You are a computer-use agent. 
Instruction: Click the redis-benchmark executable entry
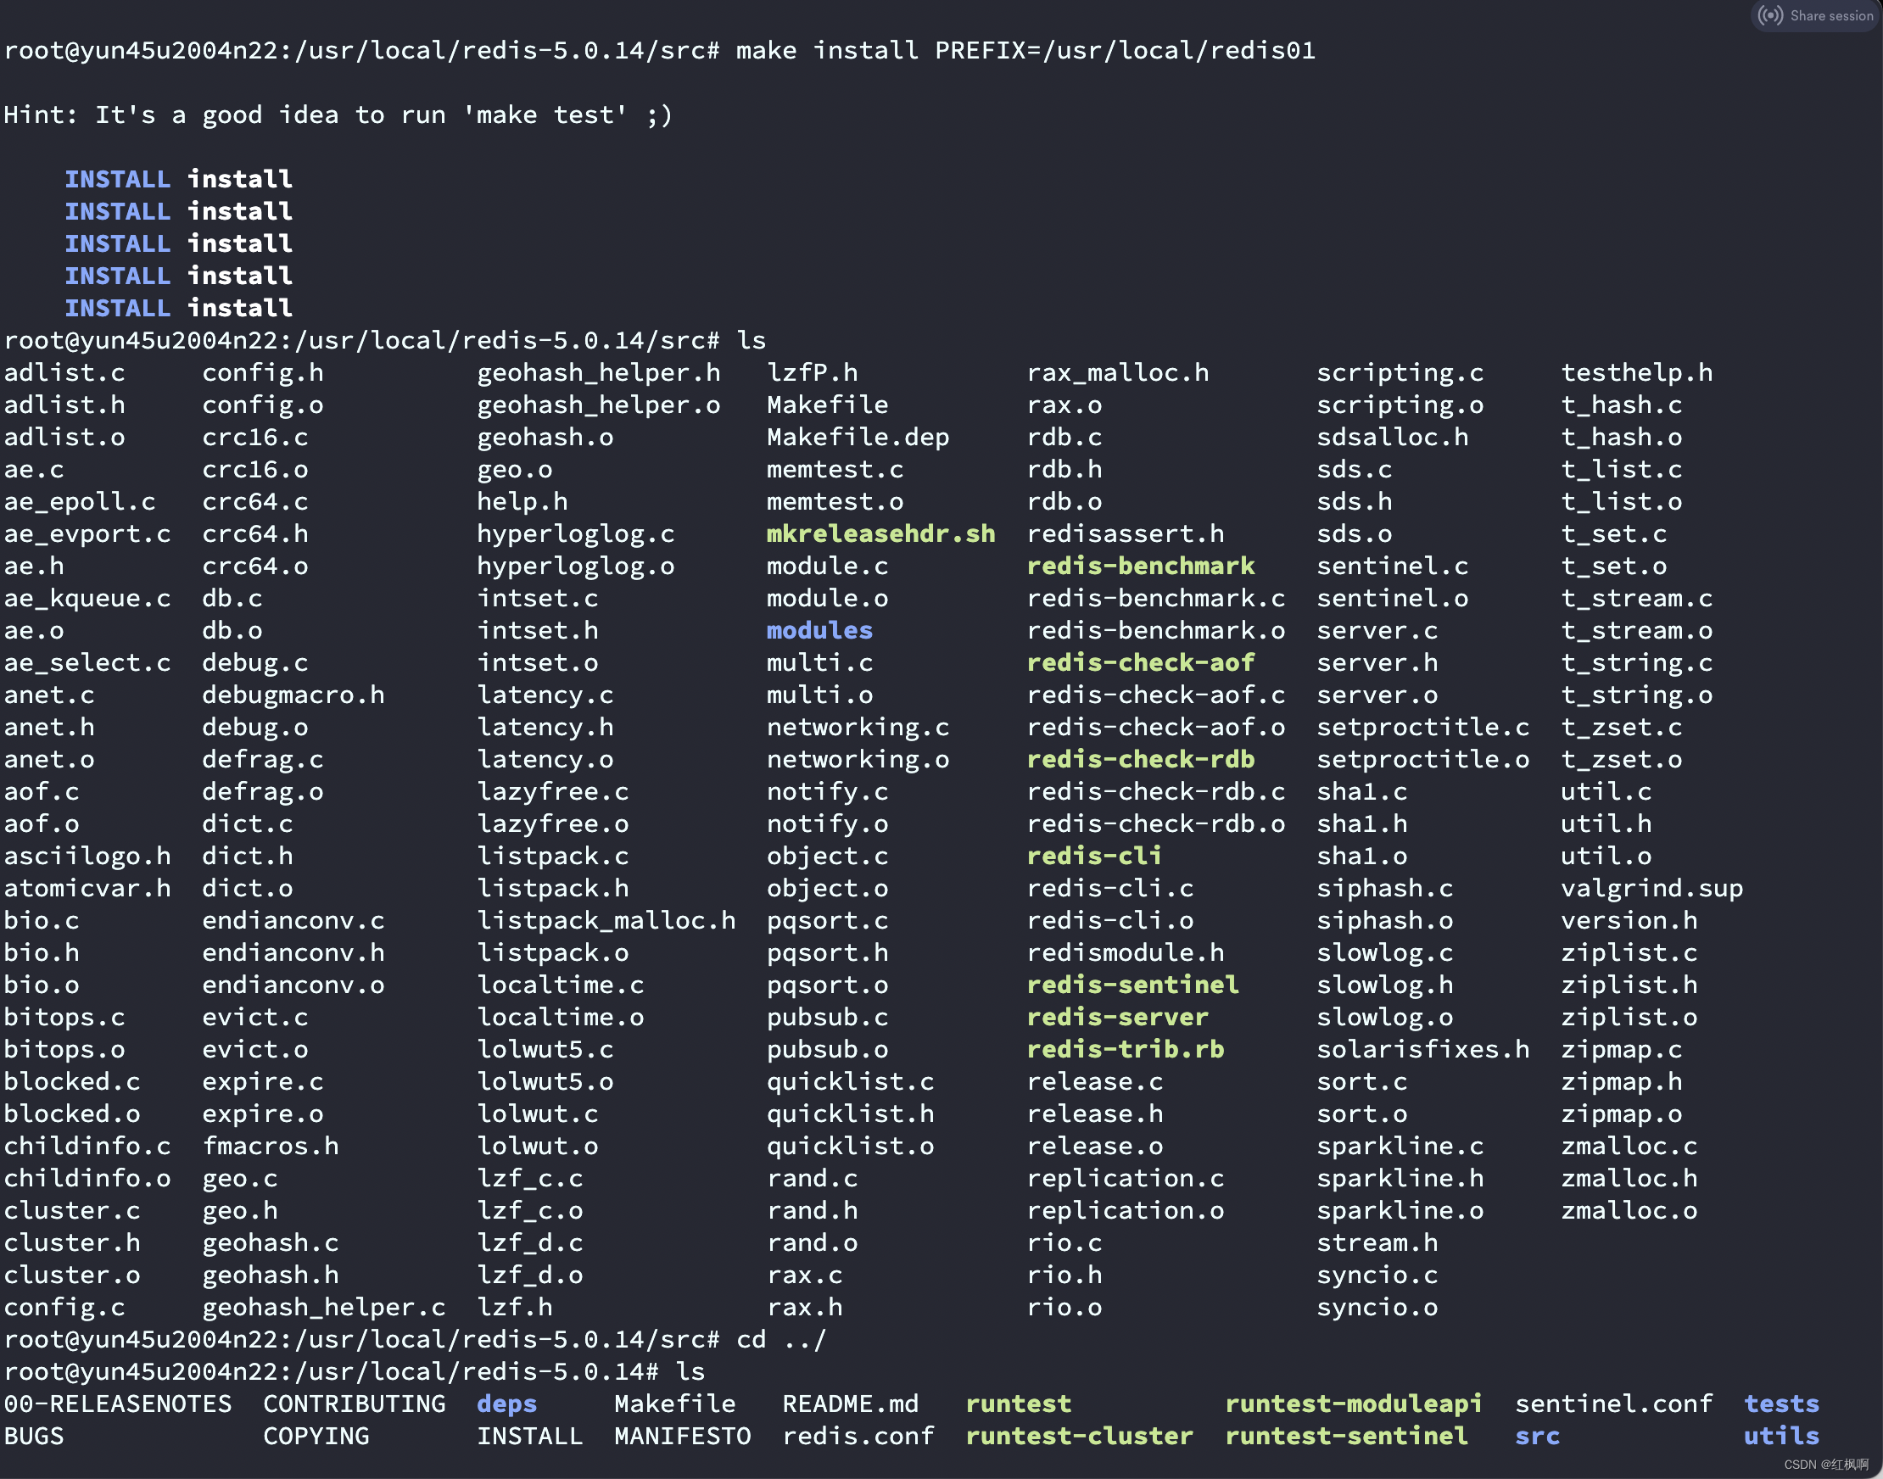pyautogui.click(x=1140, y=566)
